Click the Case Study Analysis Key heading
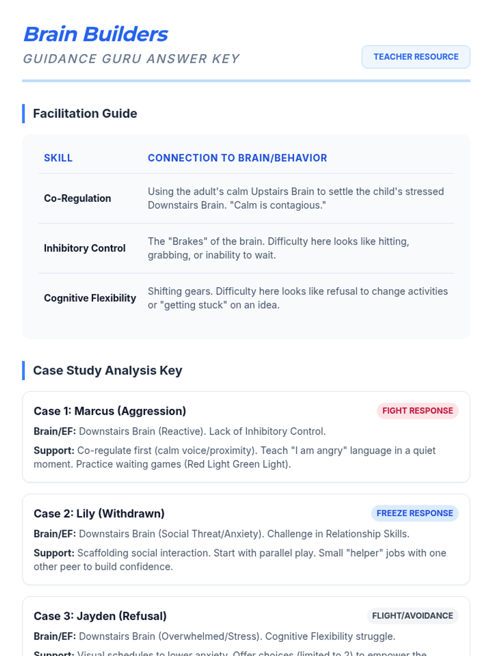 [107, 371]
